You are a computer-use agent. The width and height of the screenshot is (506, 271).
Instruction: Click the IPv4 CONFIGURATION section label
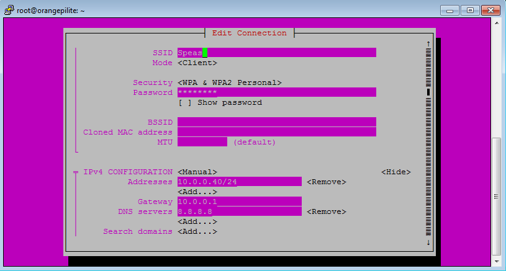tap(128, 172)
